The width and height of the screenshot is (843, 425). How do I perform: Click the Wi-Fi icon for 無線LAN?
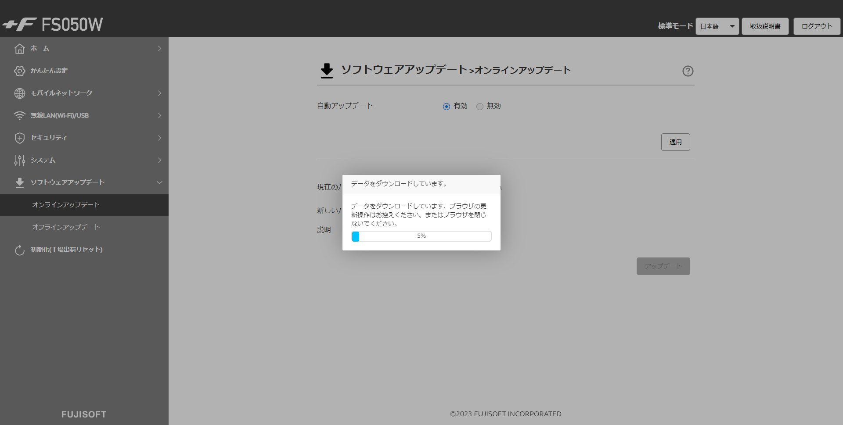[x=20, y=116]
